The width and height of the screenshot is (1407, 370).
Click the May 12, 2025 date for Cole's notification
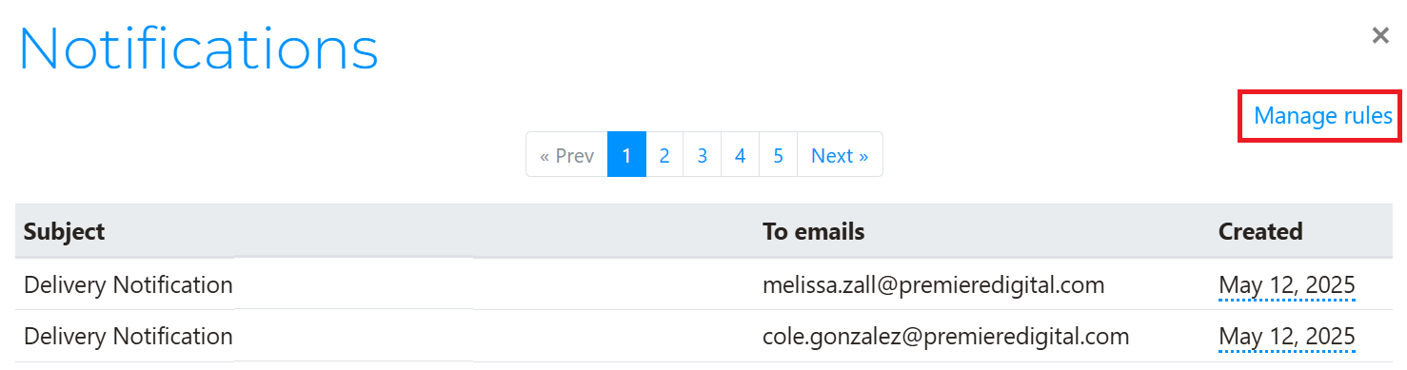pos(1287,336)
